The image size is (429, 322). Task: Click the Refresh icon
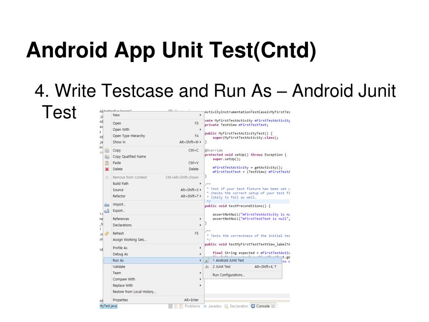(107, 234)
